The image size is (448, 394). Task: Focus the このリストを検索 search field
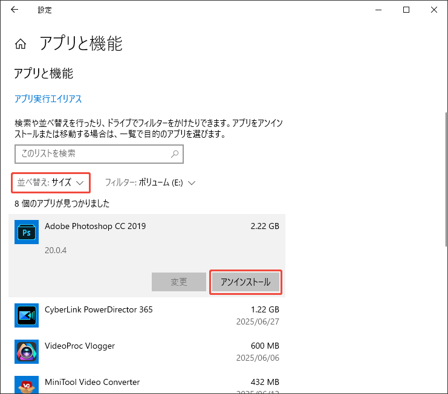coord(99,154)
